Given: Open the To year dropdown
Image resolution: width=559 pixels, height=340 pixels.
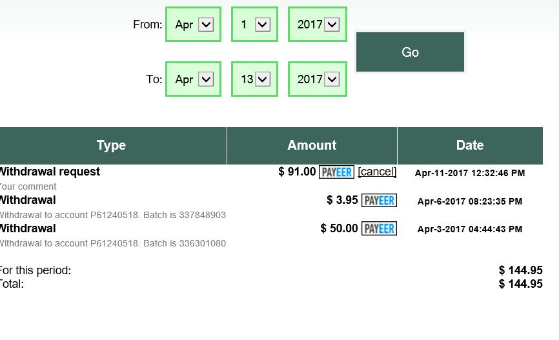Looking at the screenshot, I should (318, 79).
